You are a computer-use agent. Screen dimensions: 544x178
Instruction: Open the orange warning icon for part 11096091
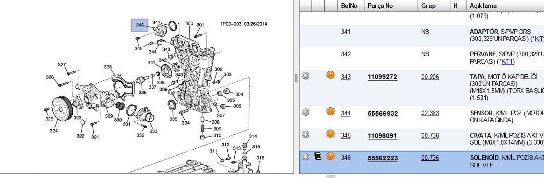point(330,134)
